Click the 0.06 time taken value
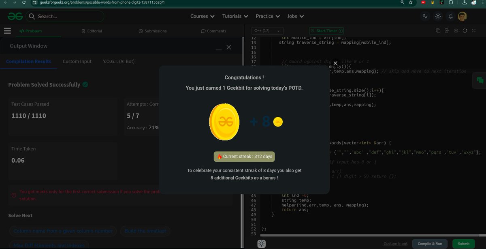Image resolution: width=486 pixels, height=249 pixels. coord(18,161)
